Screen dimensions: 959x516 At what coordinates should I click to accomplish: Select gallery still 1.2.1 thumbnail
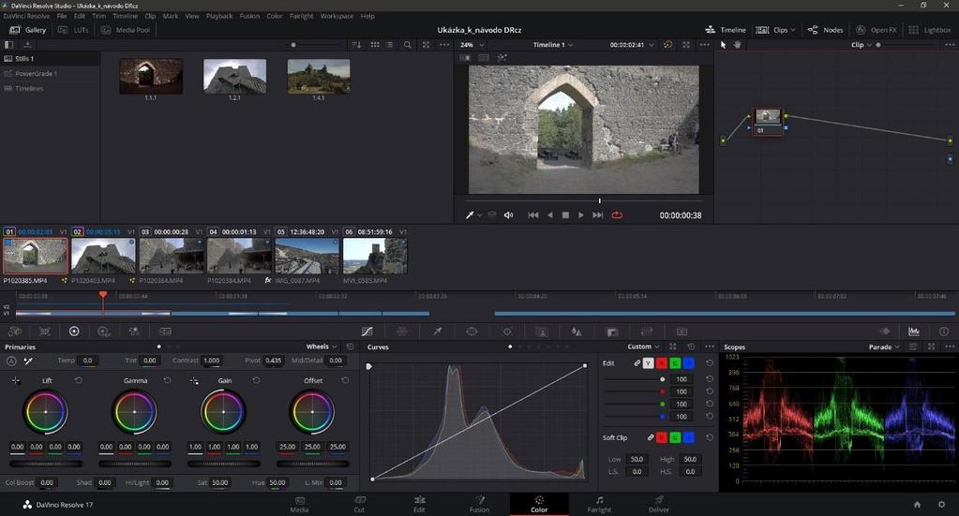235,77
